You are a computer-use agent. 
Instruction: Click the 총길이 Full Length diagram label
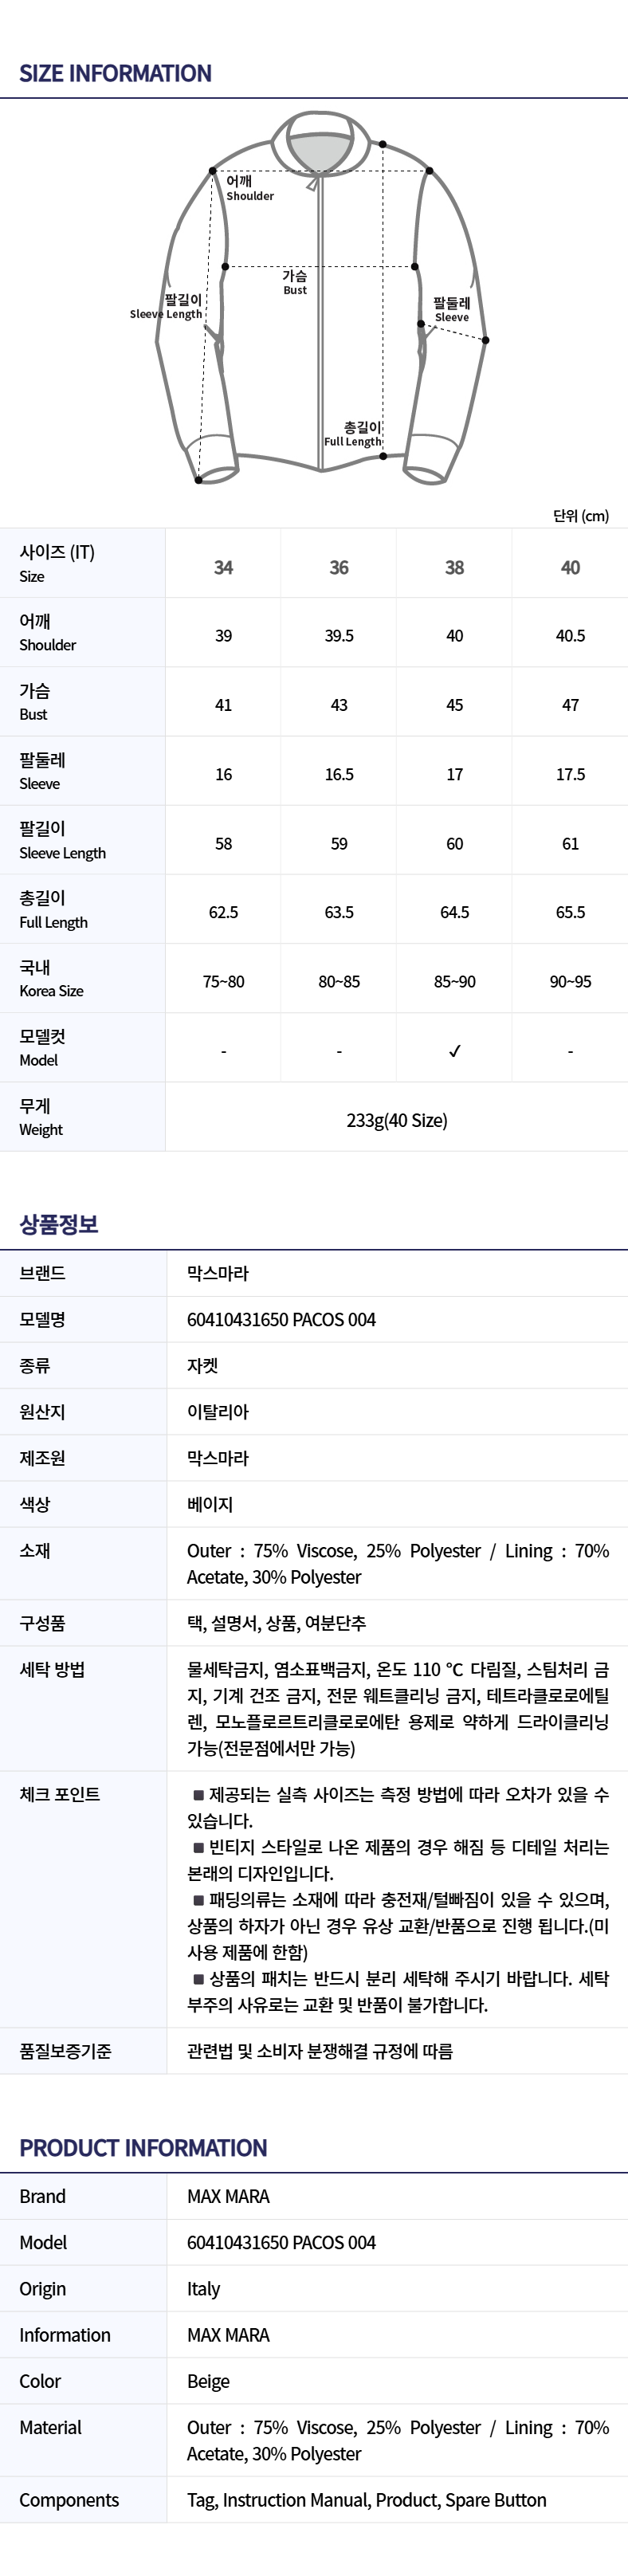353,434
